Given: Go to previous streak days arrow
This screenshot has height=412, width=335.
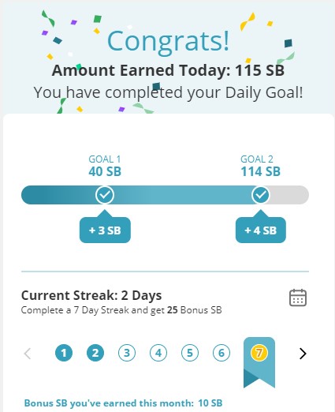Looking at the screenshot, I should 28,354.
